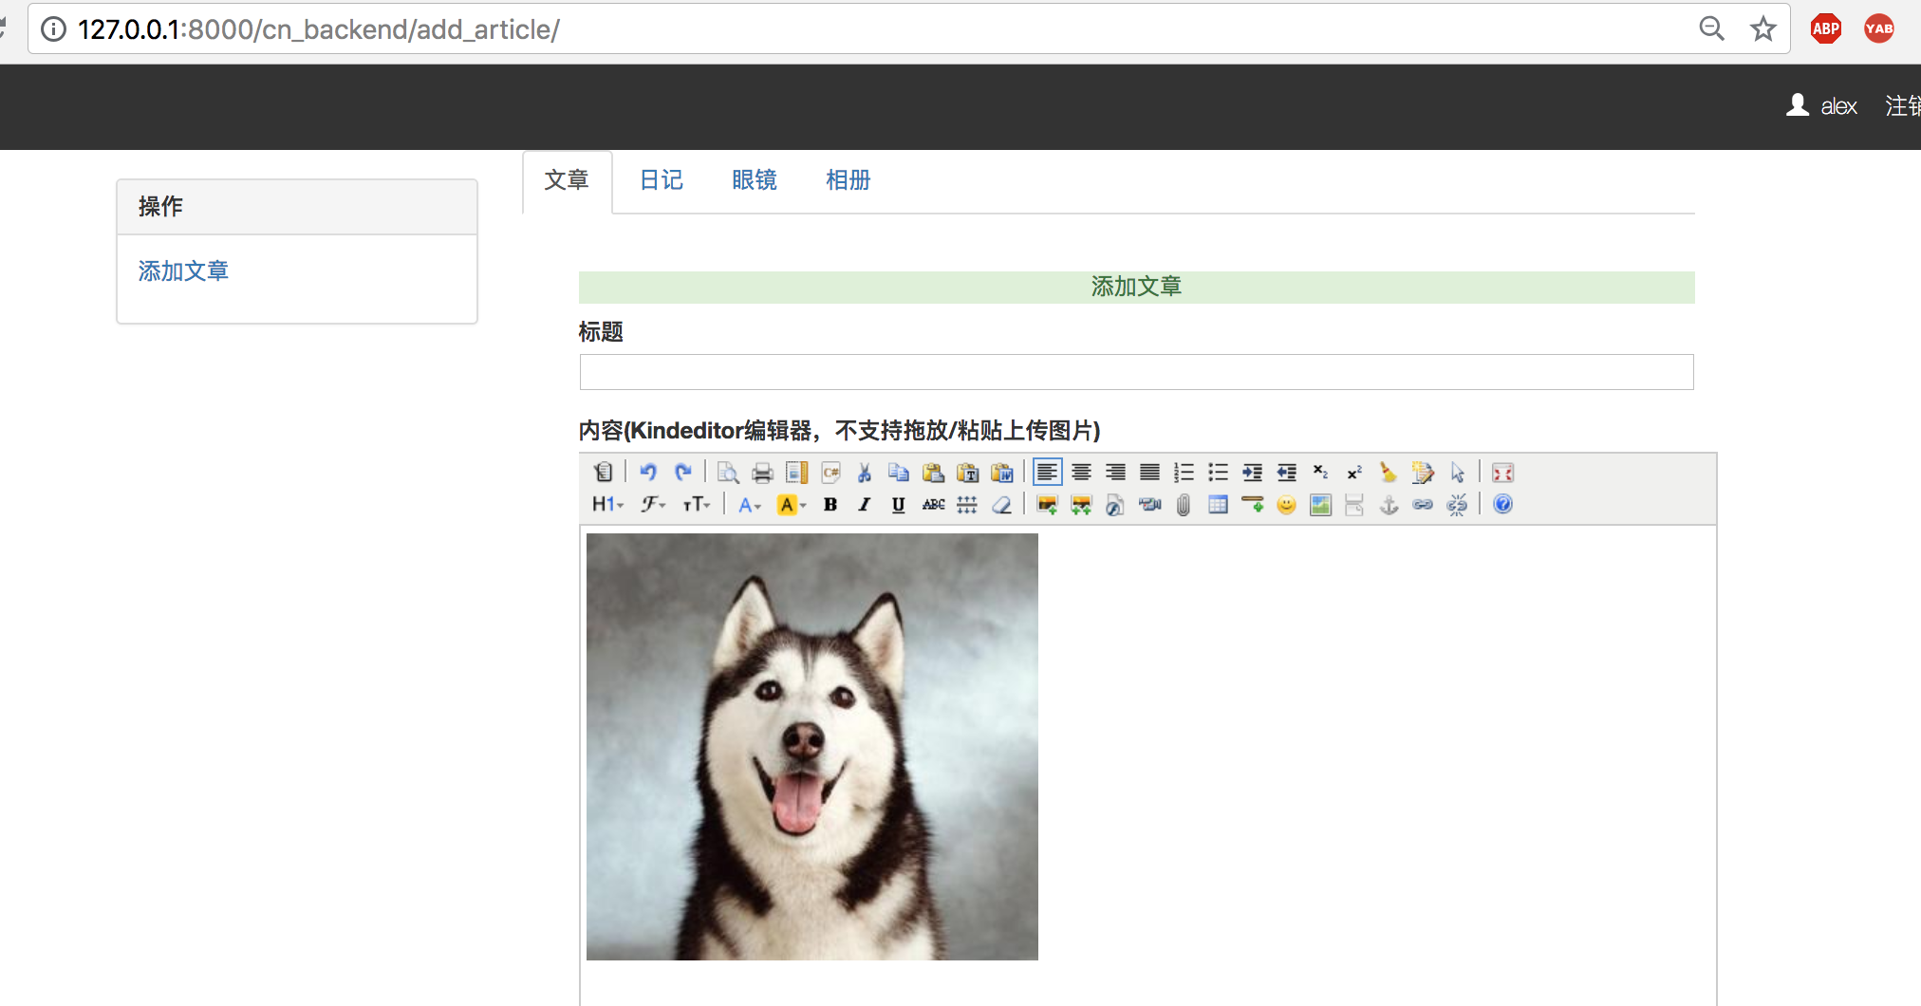Select the husky image in editor
Screen dimensions: 1921x1006
pyautogui.click(x=812, y=747)
